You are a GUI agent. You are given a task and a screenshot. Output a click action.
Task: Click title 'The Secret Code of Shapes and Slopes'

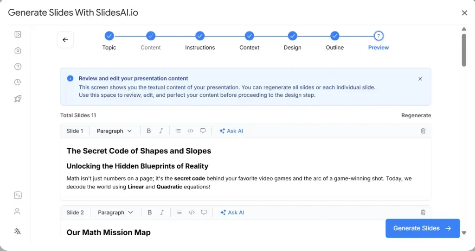pos(139,151)
